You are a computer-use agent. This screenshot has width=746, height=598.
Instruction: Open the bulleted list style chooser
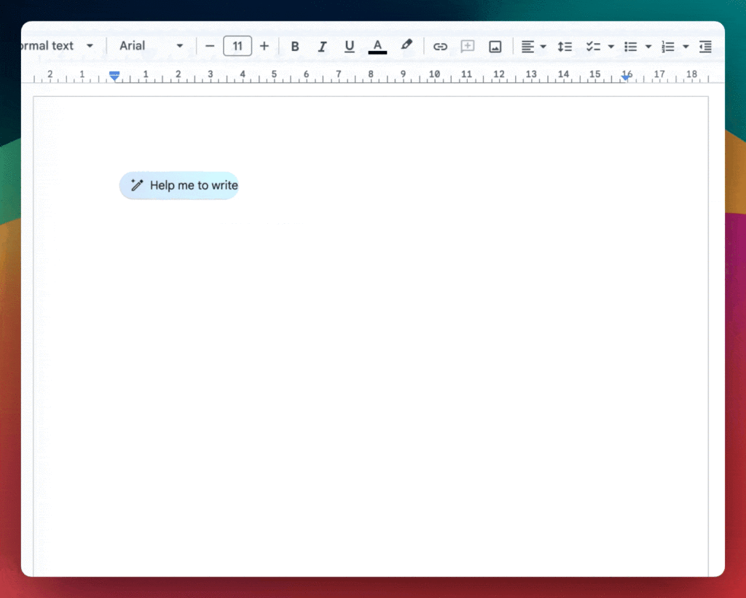pyautogui.click(x=648, y=46)
